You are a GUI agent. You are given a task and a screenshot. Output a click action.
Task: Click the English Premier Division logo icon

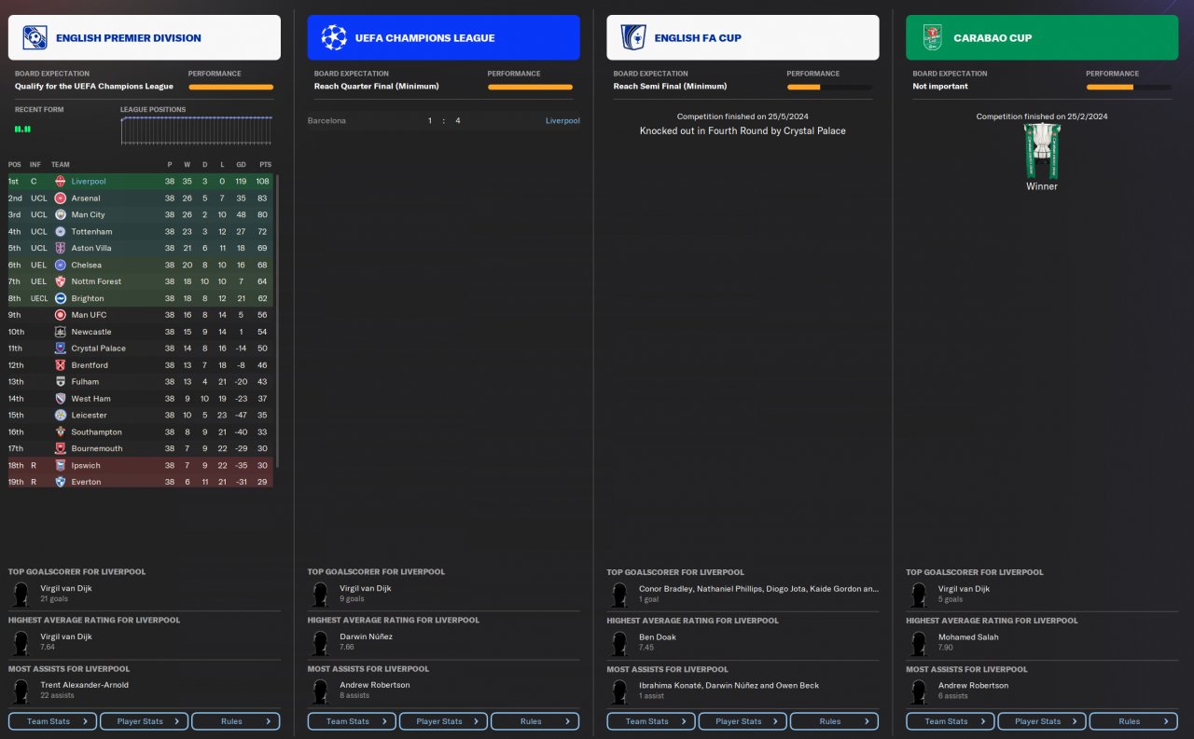pos(35,37)
